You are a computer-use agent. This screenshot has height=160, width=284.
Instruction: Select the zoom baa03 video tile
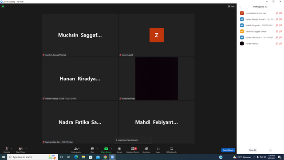click(x=157, y=35)
